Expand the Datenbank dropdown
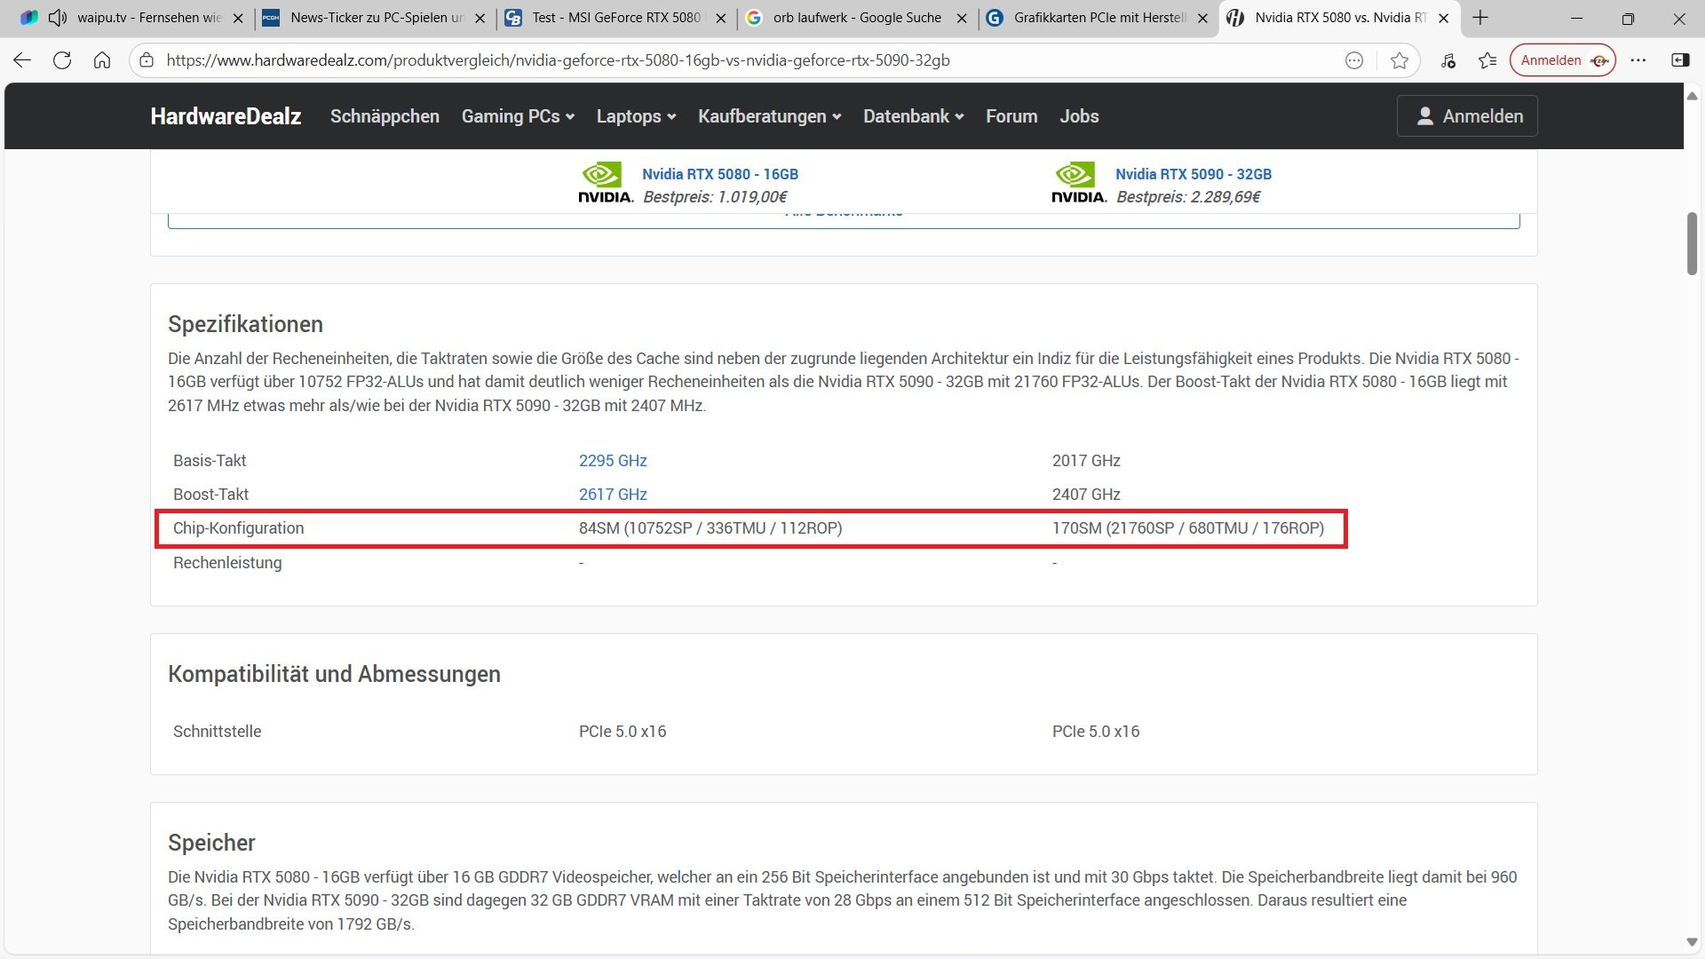Screen dimensions: 1705x959 (913, 116)
